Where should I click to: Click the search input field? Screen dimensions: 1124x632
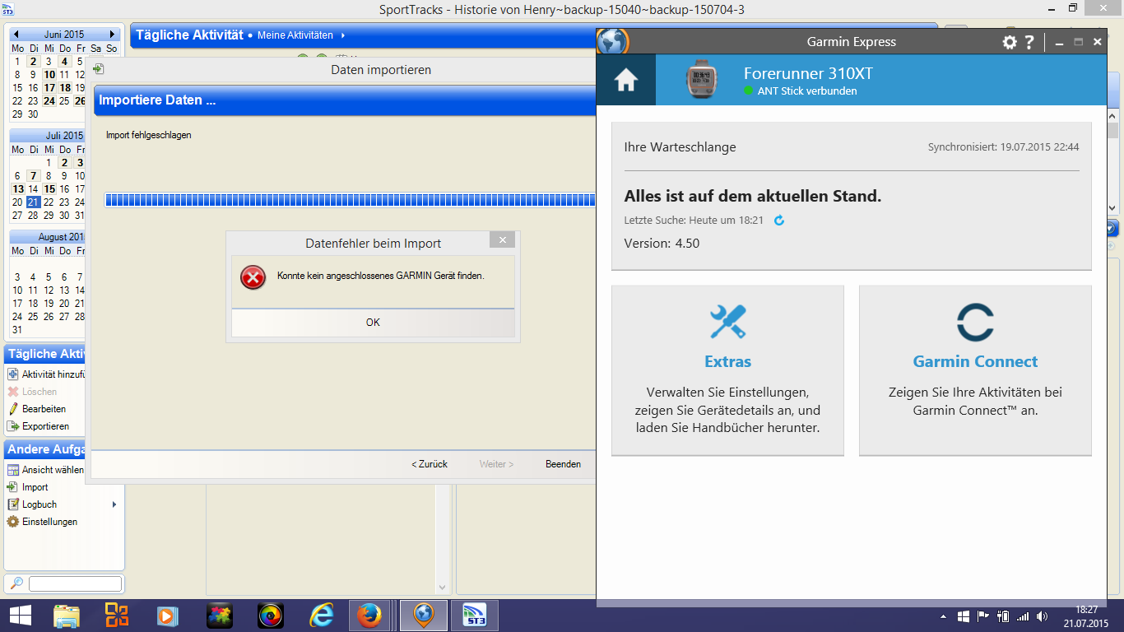[75, 584]
